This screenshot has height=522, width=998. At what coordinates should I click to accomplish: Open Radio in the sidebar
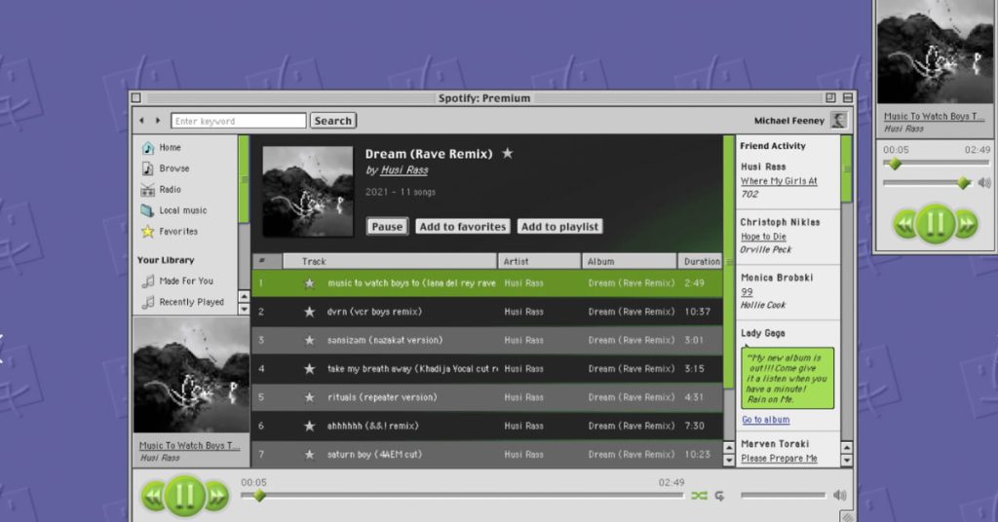point(161,190)
